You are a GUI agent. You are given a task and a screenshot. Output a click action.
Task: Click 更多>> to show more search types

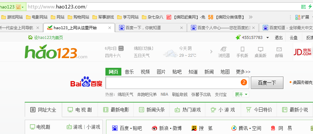[x=243, y=72]
